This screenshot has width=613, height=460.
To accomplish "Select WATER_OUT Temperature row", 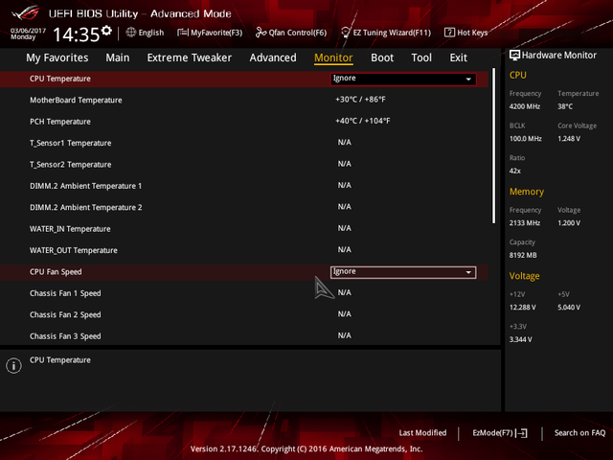I will pos(74,251).
